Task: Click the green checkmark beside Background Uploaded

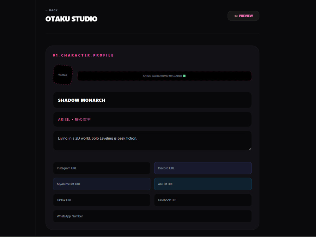Action: point(184,76)
